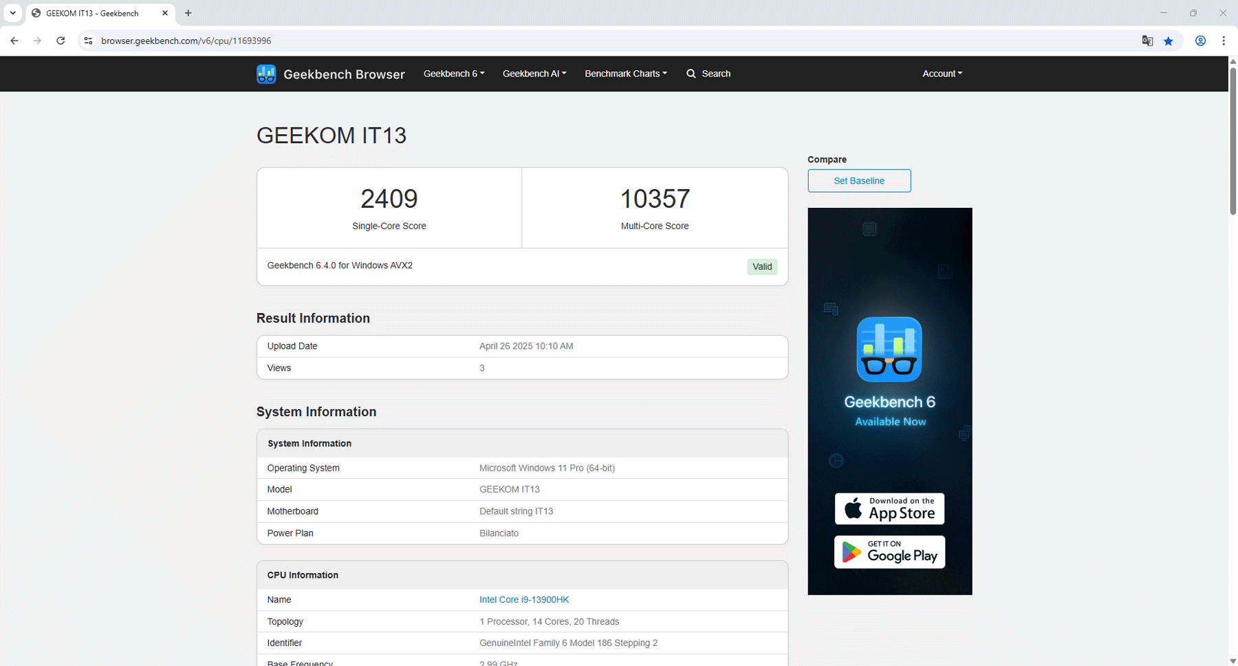Click the Model value GEEKOM IT13

tap(510, 489)
